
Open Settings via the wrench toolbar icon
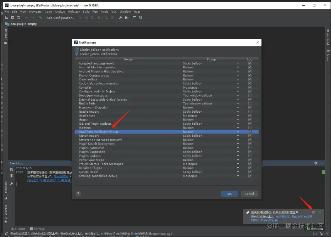[x=121, y=18]
